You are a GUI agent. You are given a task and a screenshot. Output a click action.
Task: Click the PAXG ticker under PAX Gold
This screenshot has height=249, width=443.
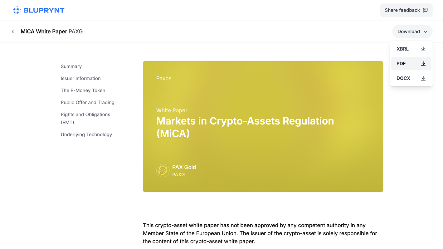(178, 175)
